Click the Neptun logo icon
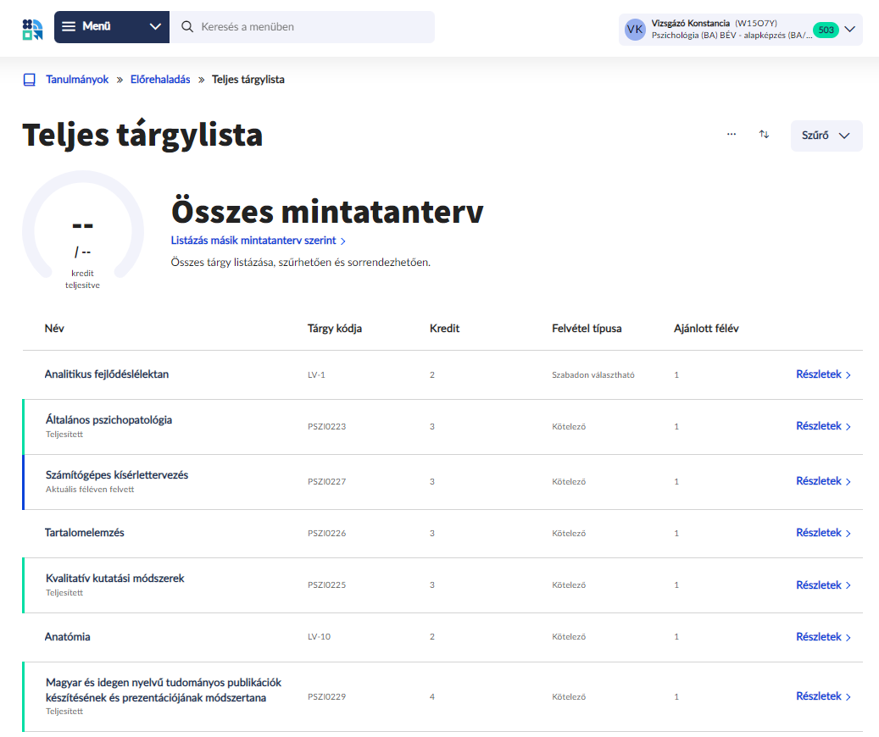Viewport: 879px width, 737px height. click(32, 29)
